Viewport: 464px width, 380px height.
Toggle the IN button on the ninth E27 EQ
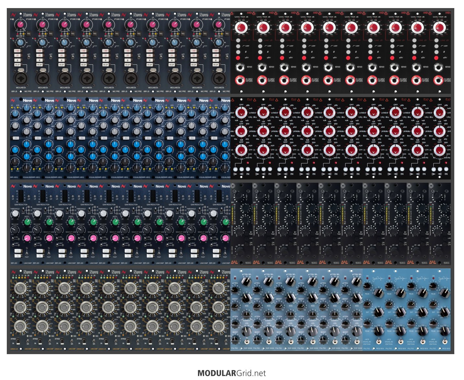tap(424, 169)
